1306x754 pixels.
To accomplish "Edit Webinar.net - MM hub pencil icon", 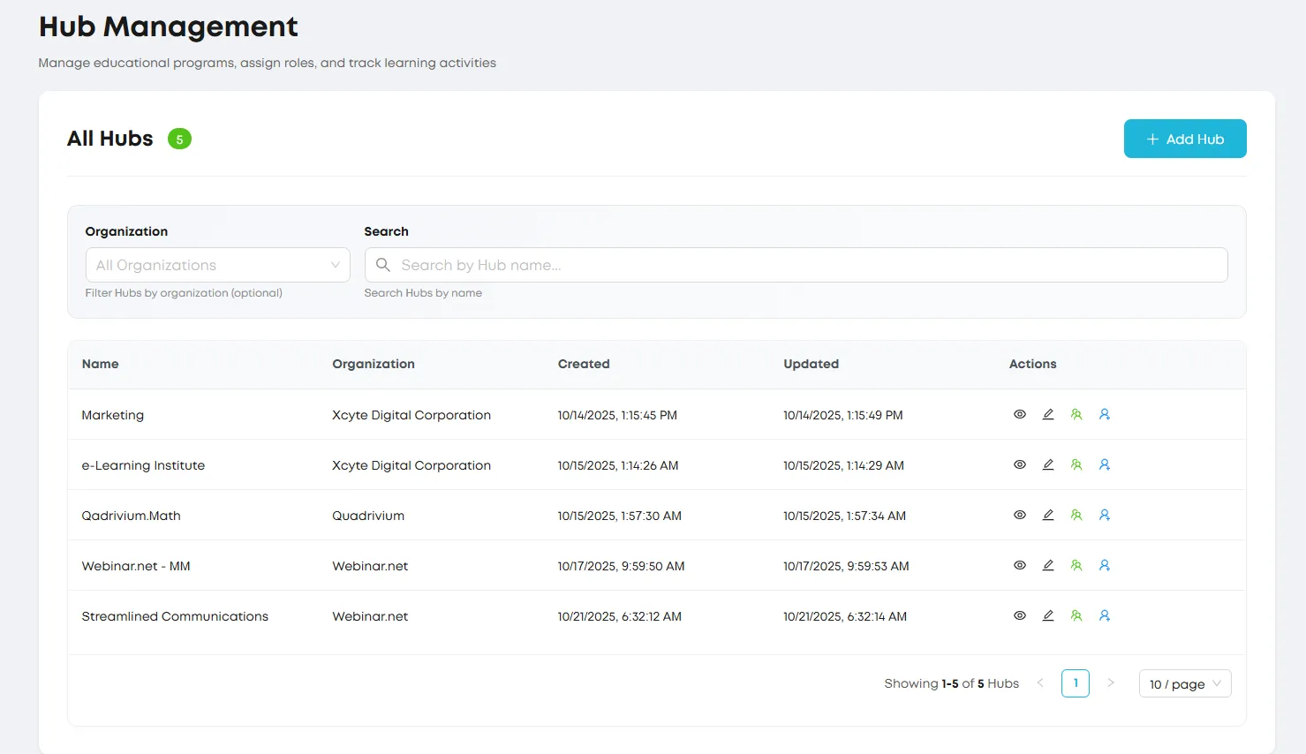I will (1048, 565).
